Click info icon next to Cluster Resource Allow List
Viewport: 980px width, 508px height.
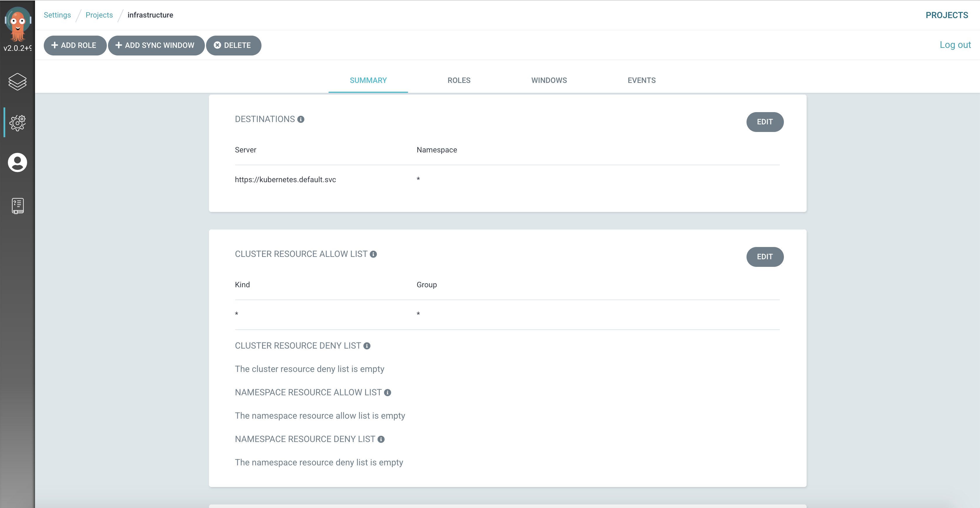point(373,254)
